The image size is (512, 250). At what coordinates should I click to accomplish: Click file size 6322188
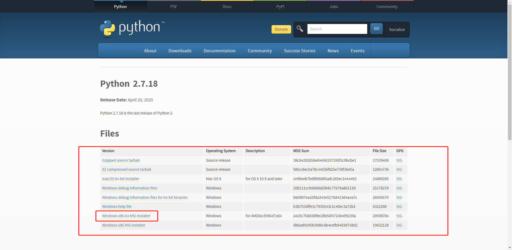(x=380, y=207)
